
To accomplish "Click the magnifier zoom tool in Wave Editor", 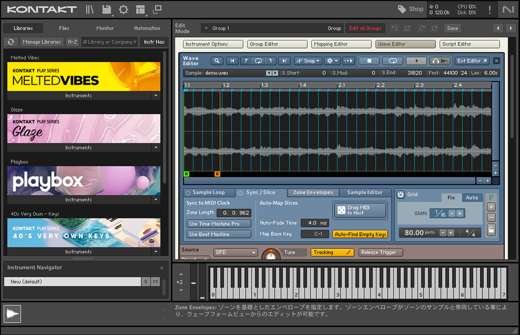I will pos(217,61).
